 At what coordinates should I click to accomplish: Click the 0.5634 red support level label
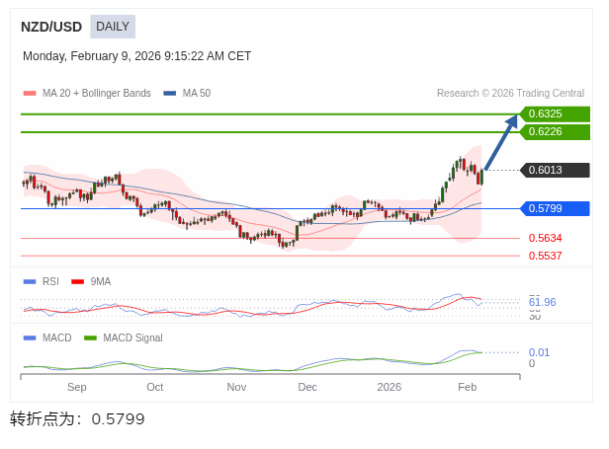tap(545, 238)
